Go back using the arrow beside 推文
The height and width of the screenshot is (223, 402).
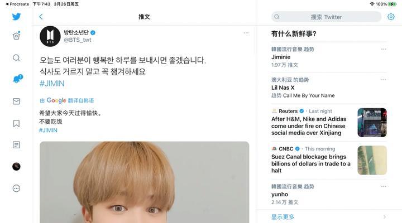click(41, 17)
